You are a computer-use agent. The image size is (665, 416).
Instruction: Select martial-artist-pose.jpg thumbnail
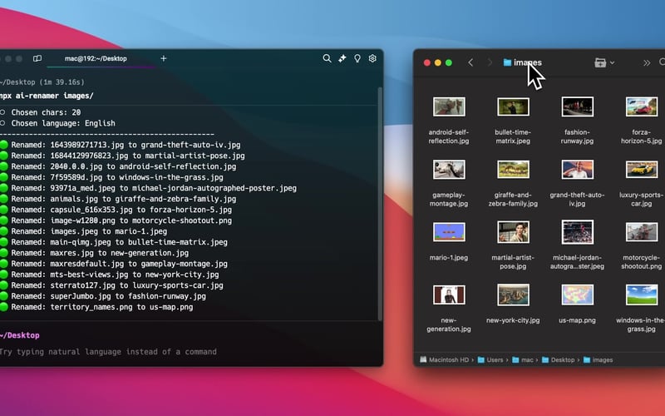click(x=513, y=232)
